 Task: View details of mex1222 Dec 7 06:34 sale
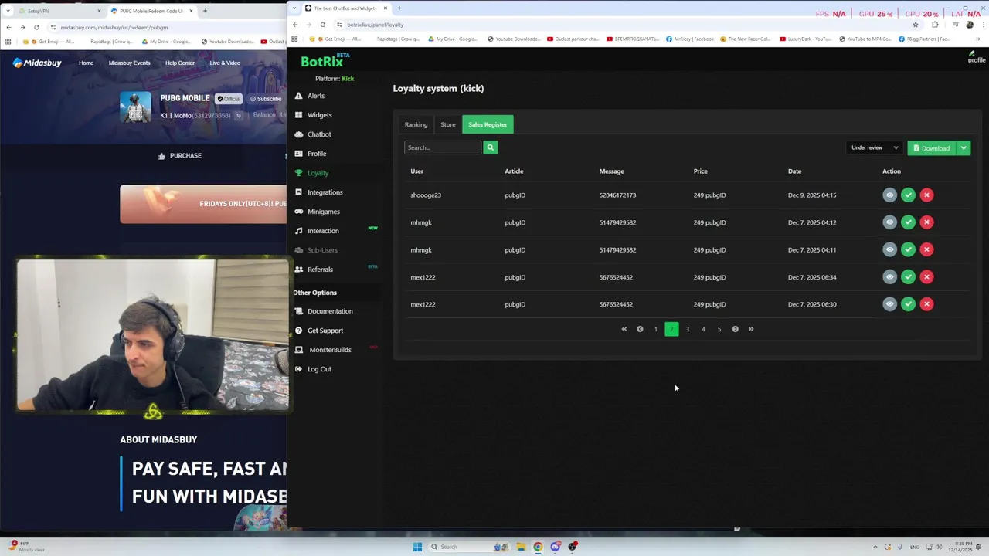(889, 277)
